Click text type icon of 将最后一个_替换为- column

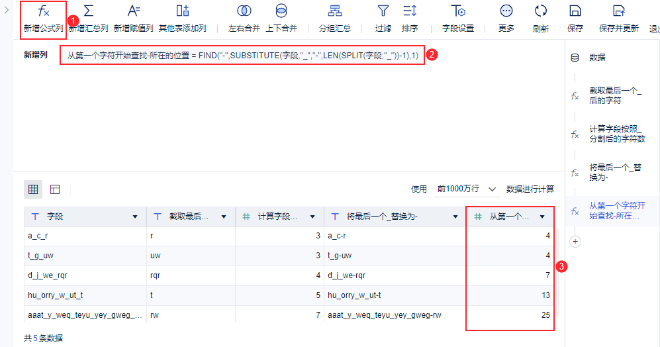(335, 217)
